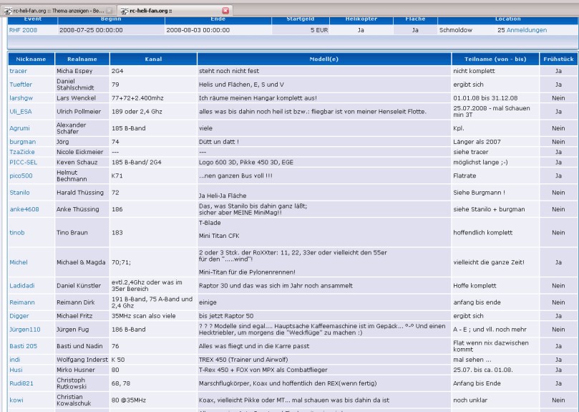The width and height of the screenshot is (579, 412).
Task: Select '80 @35MHz' channel cell
Action: pos(129,400)
